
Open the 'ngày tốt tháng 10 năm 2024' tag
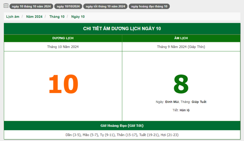pos(105,6)
